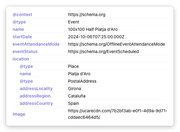Screen dimensions: 180x132
Task: Select the Platja d'Aro location name value
Action: (x=79, y=74)
